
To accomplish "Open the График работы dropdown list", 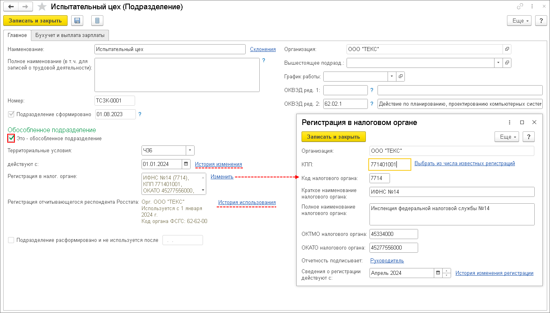I will [x=392, y=76].
